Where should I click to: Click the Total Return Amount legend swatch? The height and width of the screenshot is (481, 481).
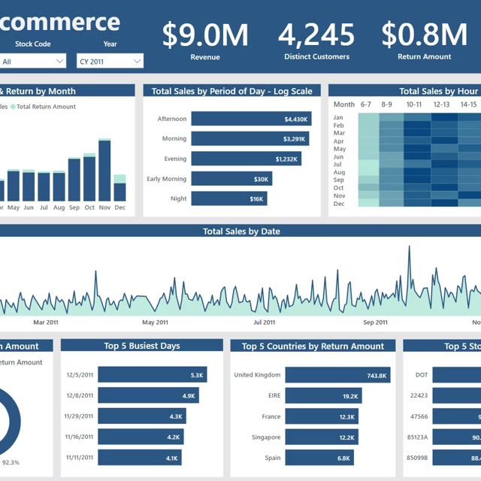[13, 107]
